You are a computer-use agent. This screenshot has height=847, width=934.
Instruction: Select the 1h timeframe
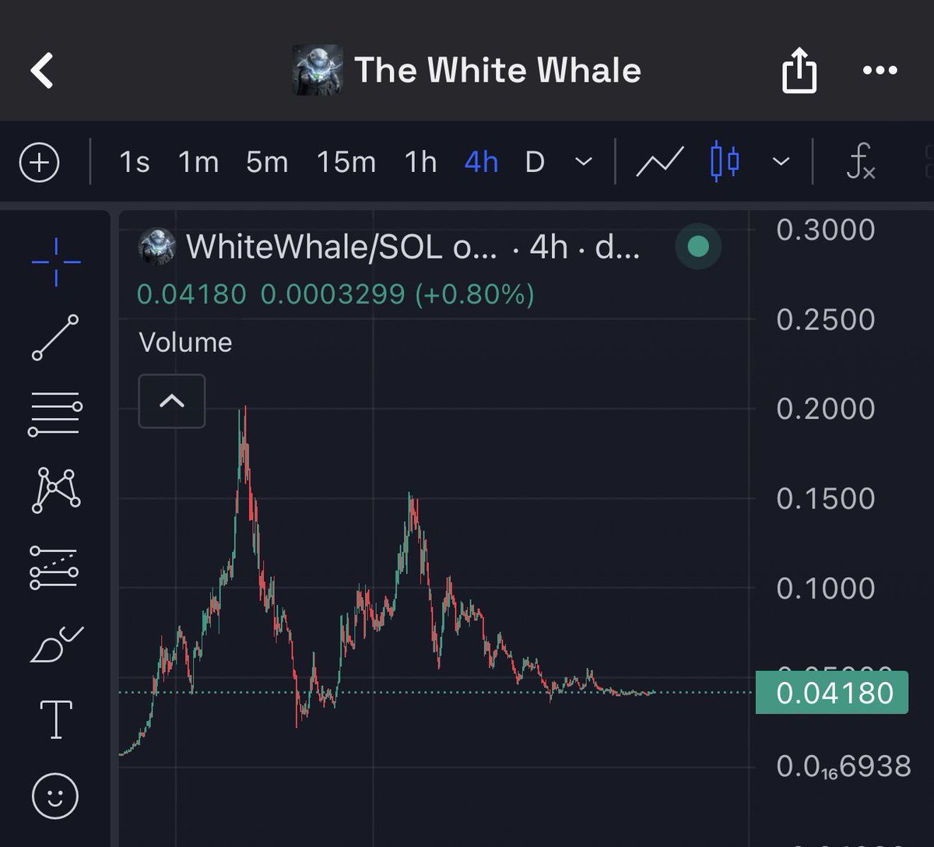point(420,163)
